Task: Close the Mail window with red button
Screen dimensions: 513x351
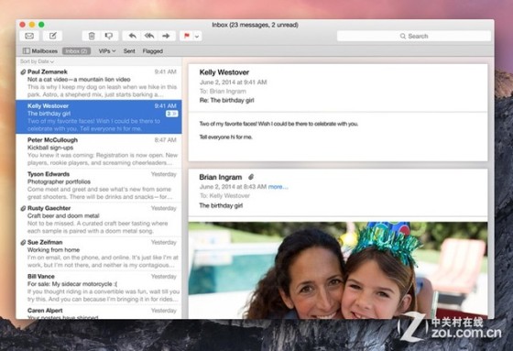Action: point(23,25)
